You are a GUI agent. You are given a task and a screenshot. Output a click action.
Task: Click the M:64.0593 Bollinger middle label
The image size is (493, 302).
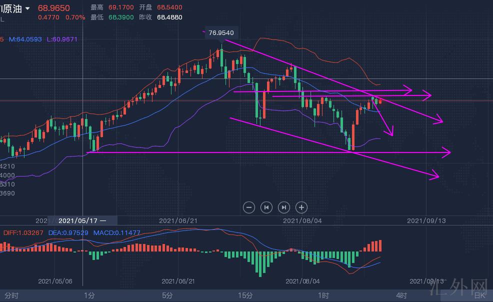pyautogui.click(x=25, y=39)
